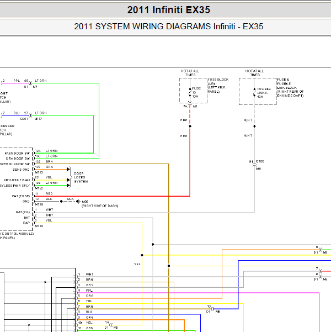
Task: Click the "3 GRY" pin label on the lower connector
Action: click(x=86, y=285)
